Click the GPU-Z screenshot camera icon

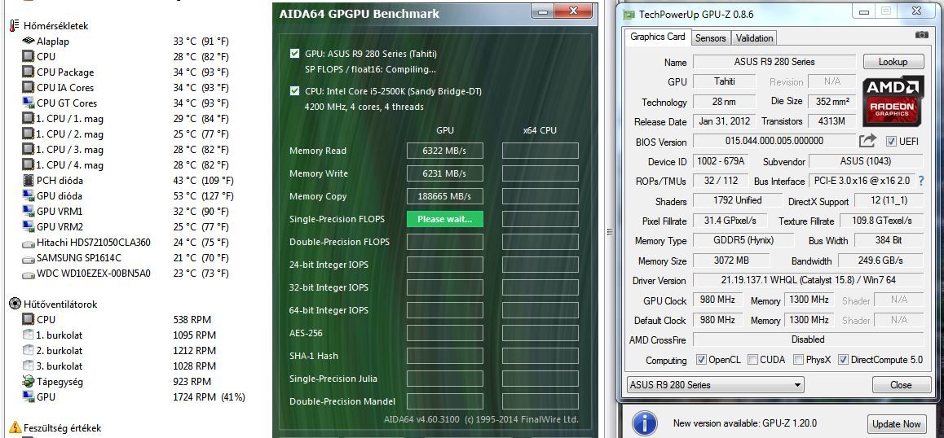922,35
